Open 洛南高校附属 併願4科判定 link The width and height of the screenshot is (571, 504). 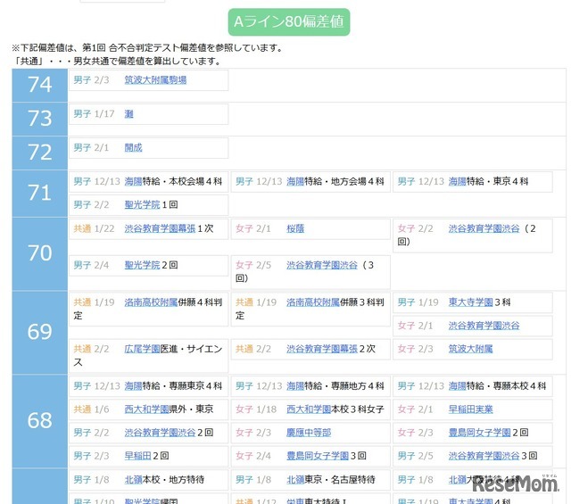pos(151,302)
